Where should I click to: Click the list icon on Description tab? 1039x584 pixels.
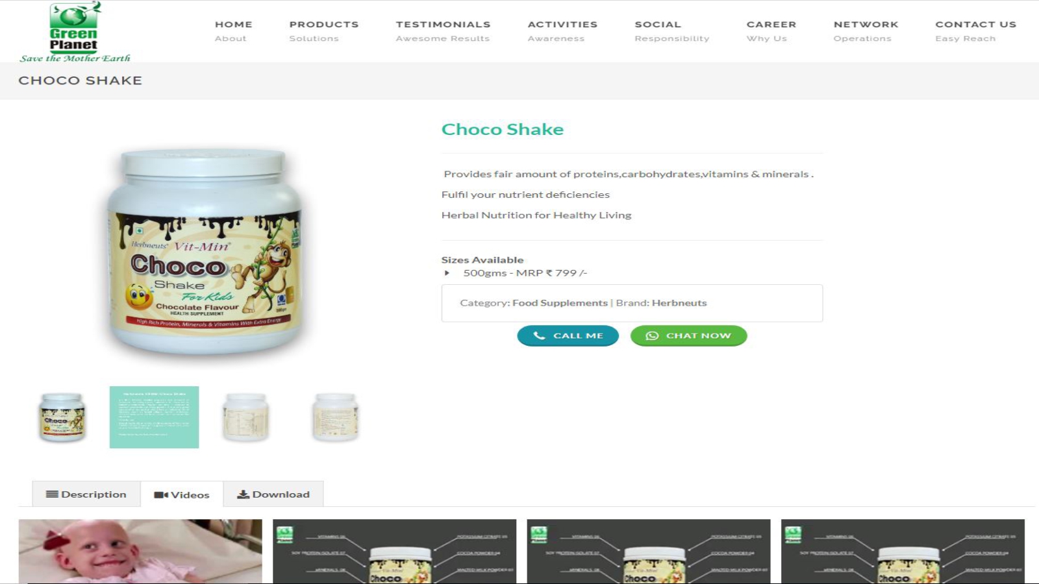tap(52, 494)
